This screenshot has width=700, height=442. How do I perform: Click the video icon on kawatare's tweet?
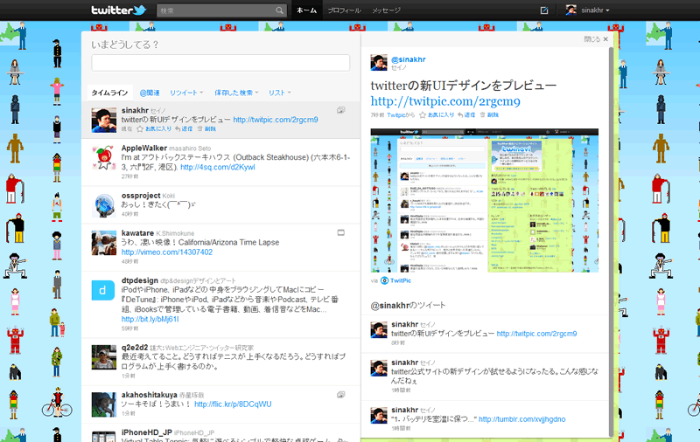click(341, 232)
